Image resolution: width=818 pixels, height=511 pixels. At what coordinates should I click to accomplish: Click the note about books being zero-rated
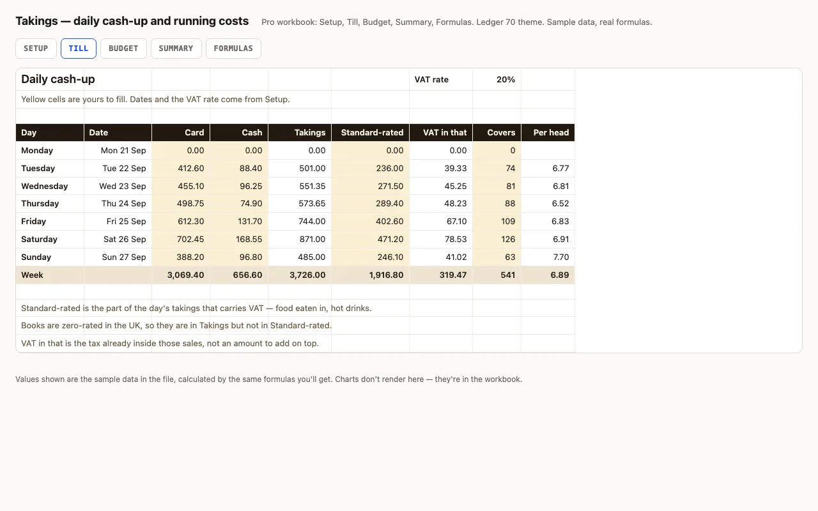[x=176, y=326]
